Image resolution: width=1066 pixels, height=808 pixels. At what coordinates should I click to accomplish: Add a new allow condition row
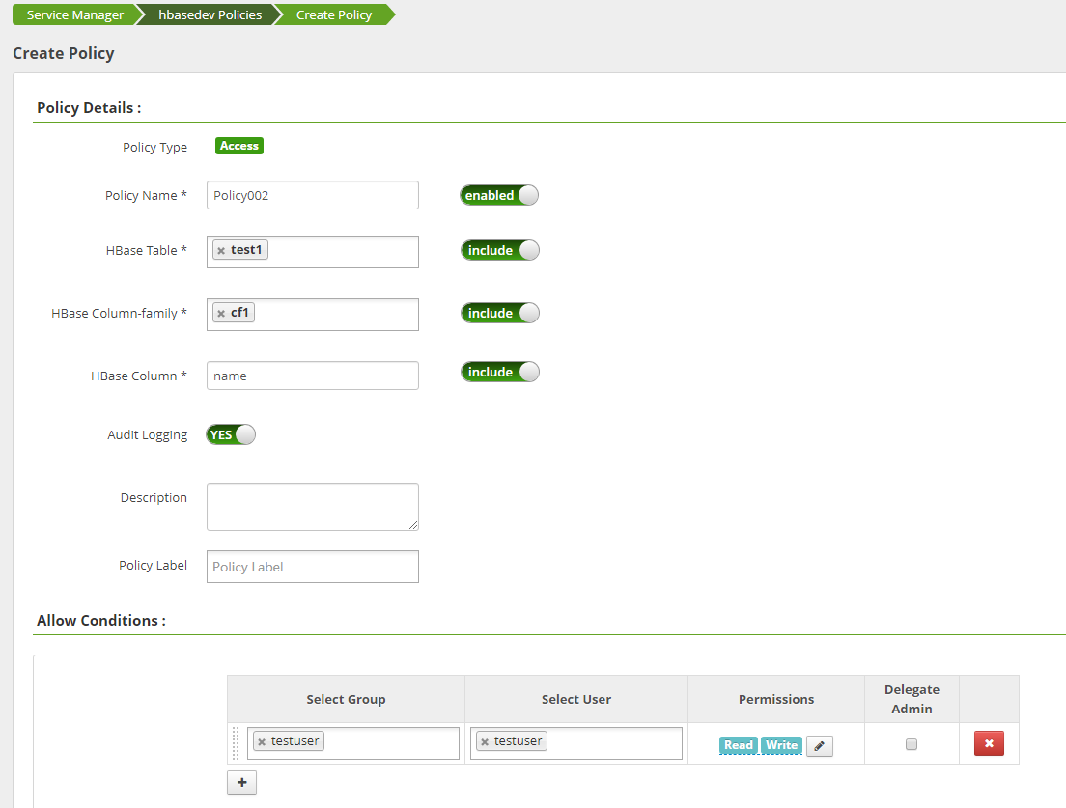[x=242, y=782]
